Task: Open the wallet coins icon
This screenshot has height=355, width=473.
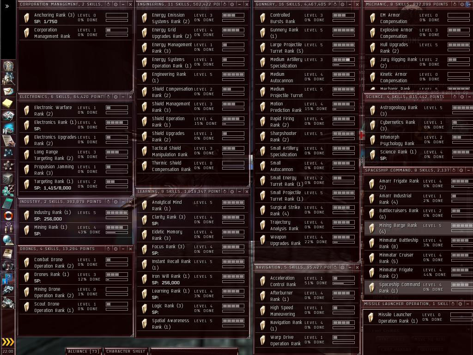Action: pyautogui.click(x=8, y=190)
